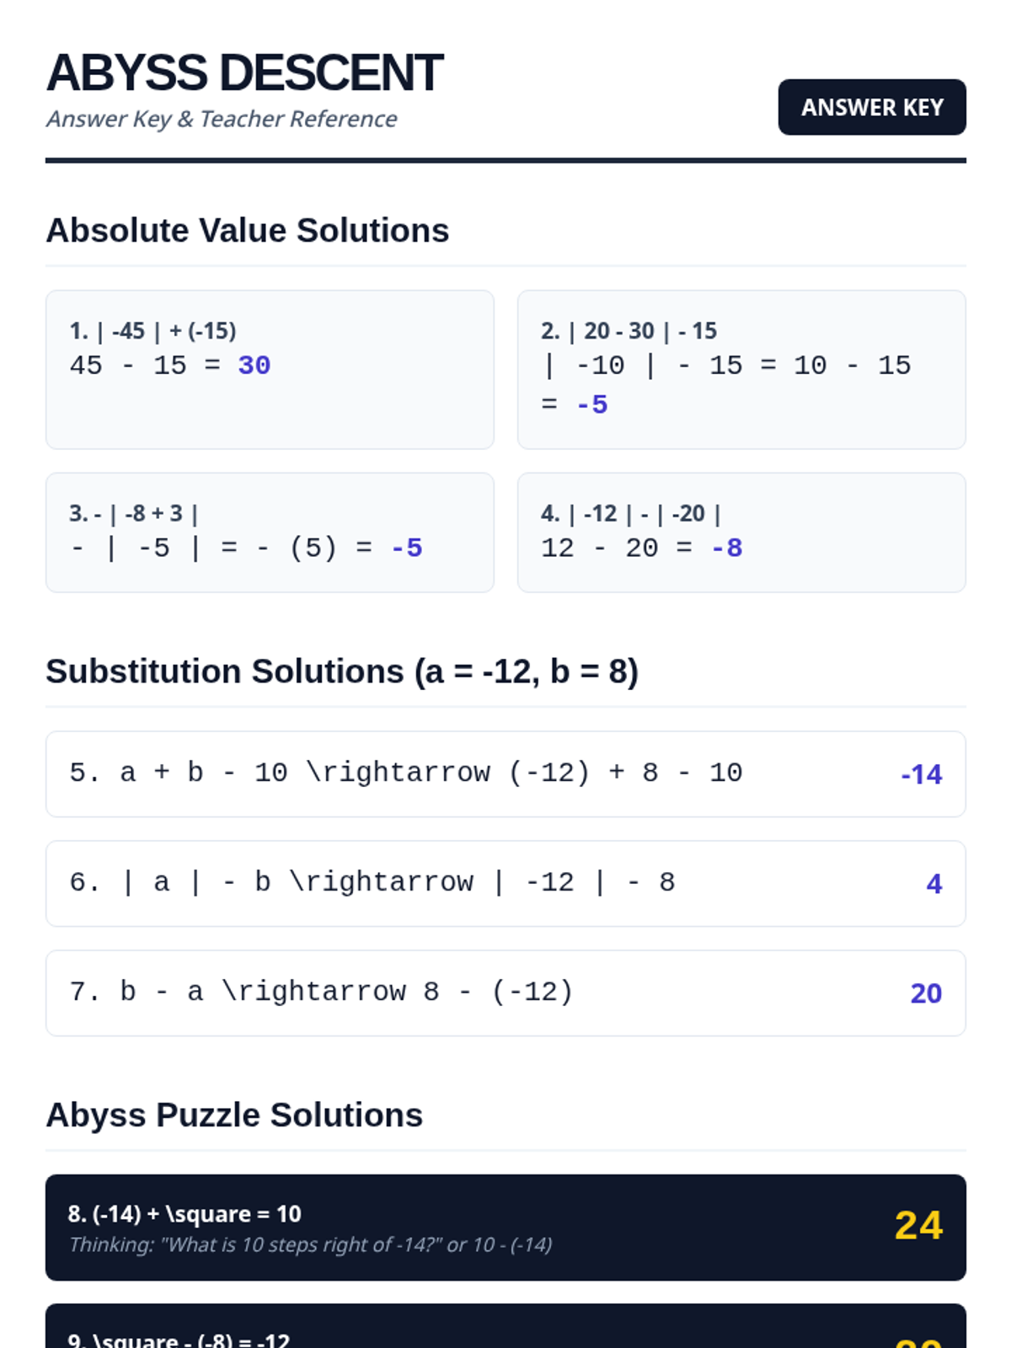Click the answer 20 for problem 7
Screen dimensions: 1011x1348
click(x=925, y=993)
